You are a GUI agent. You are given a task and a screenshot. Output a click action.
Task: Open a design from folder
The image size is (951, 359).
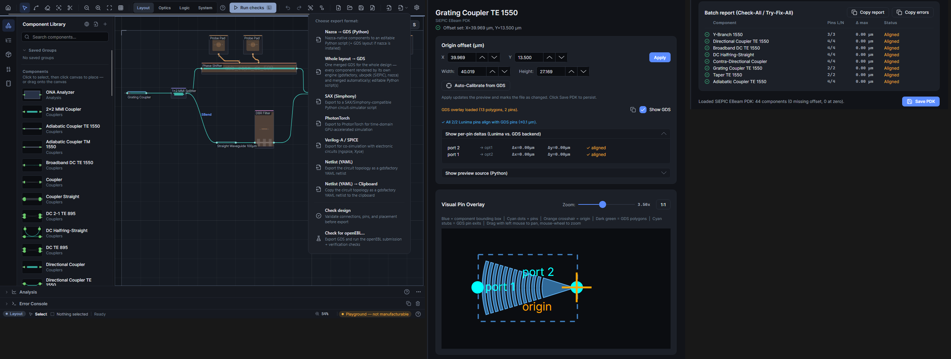[349, 8]
